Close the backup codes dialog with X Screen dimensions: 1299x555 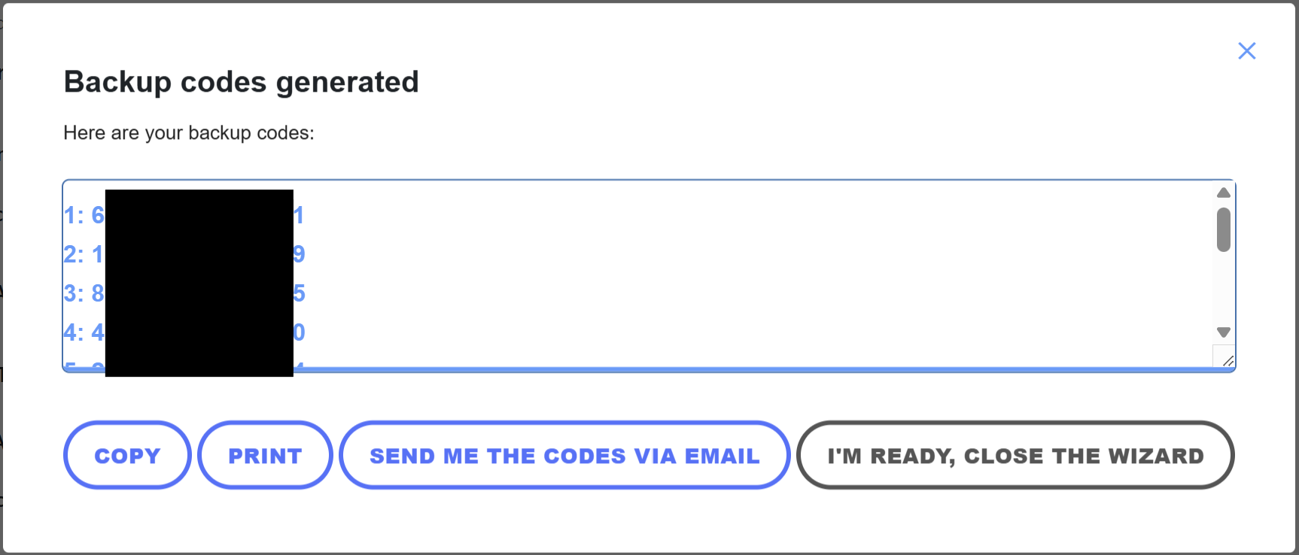[x=1246, y=51]
